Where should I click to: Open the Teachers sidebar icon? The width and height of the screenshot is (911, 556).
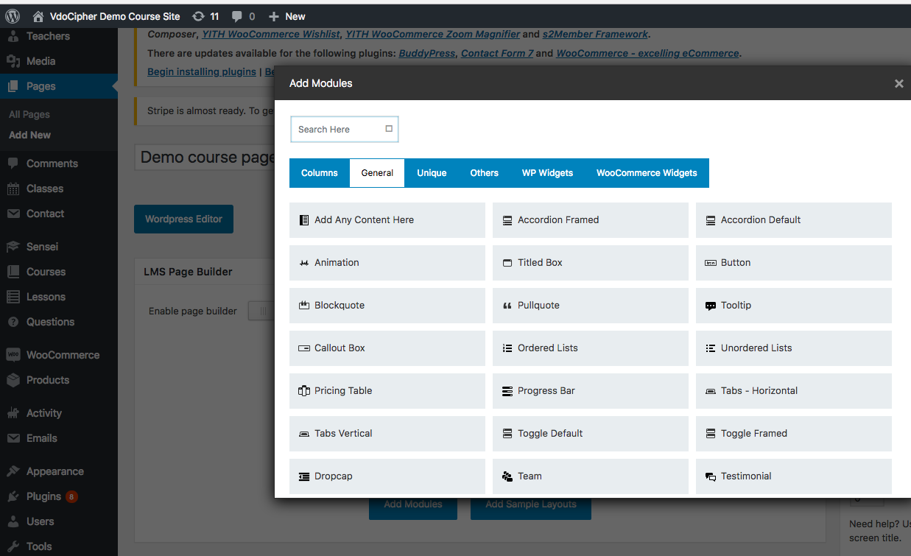click(x=13, y=36)
